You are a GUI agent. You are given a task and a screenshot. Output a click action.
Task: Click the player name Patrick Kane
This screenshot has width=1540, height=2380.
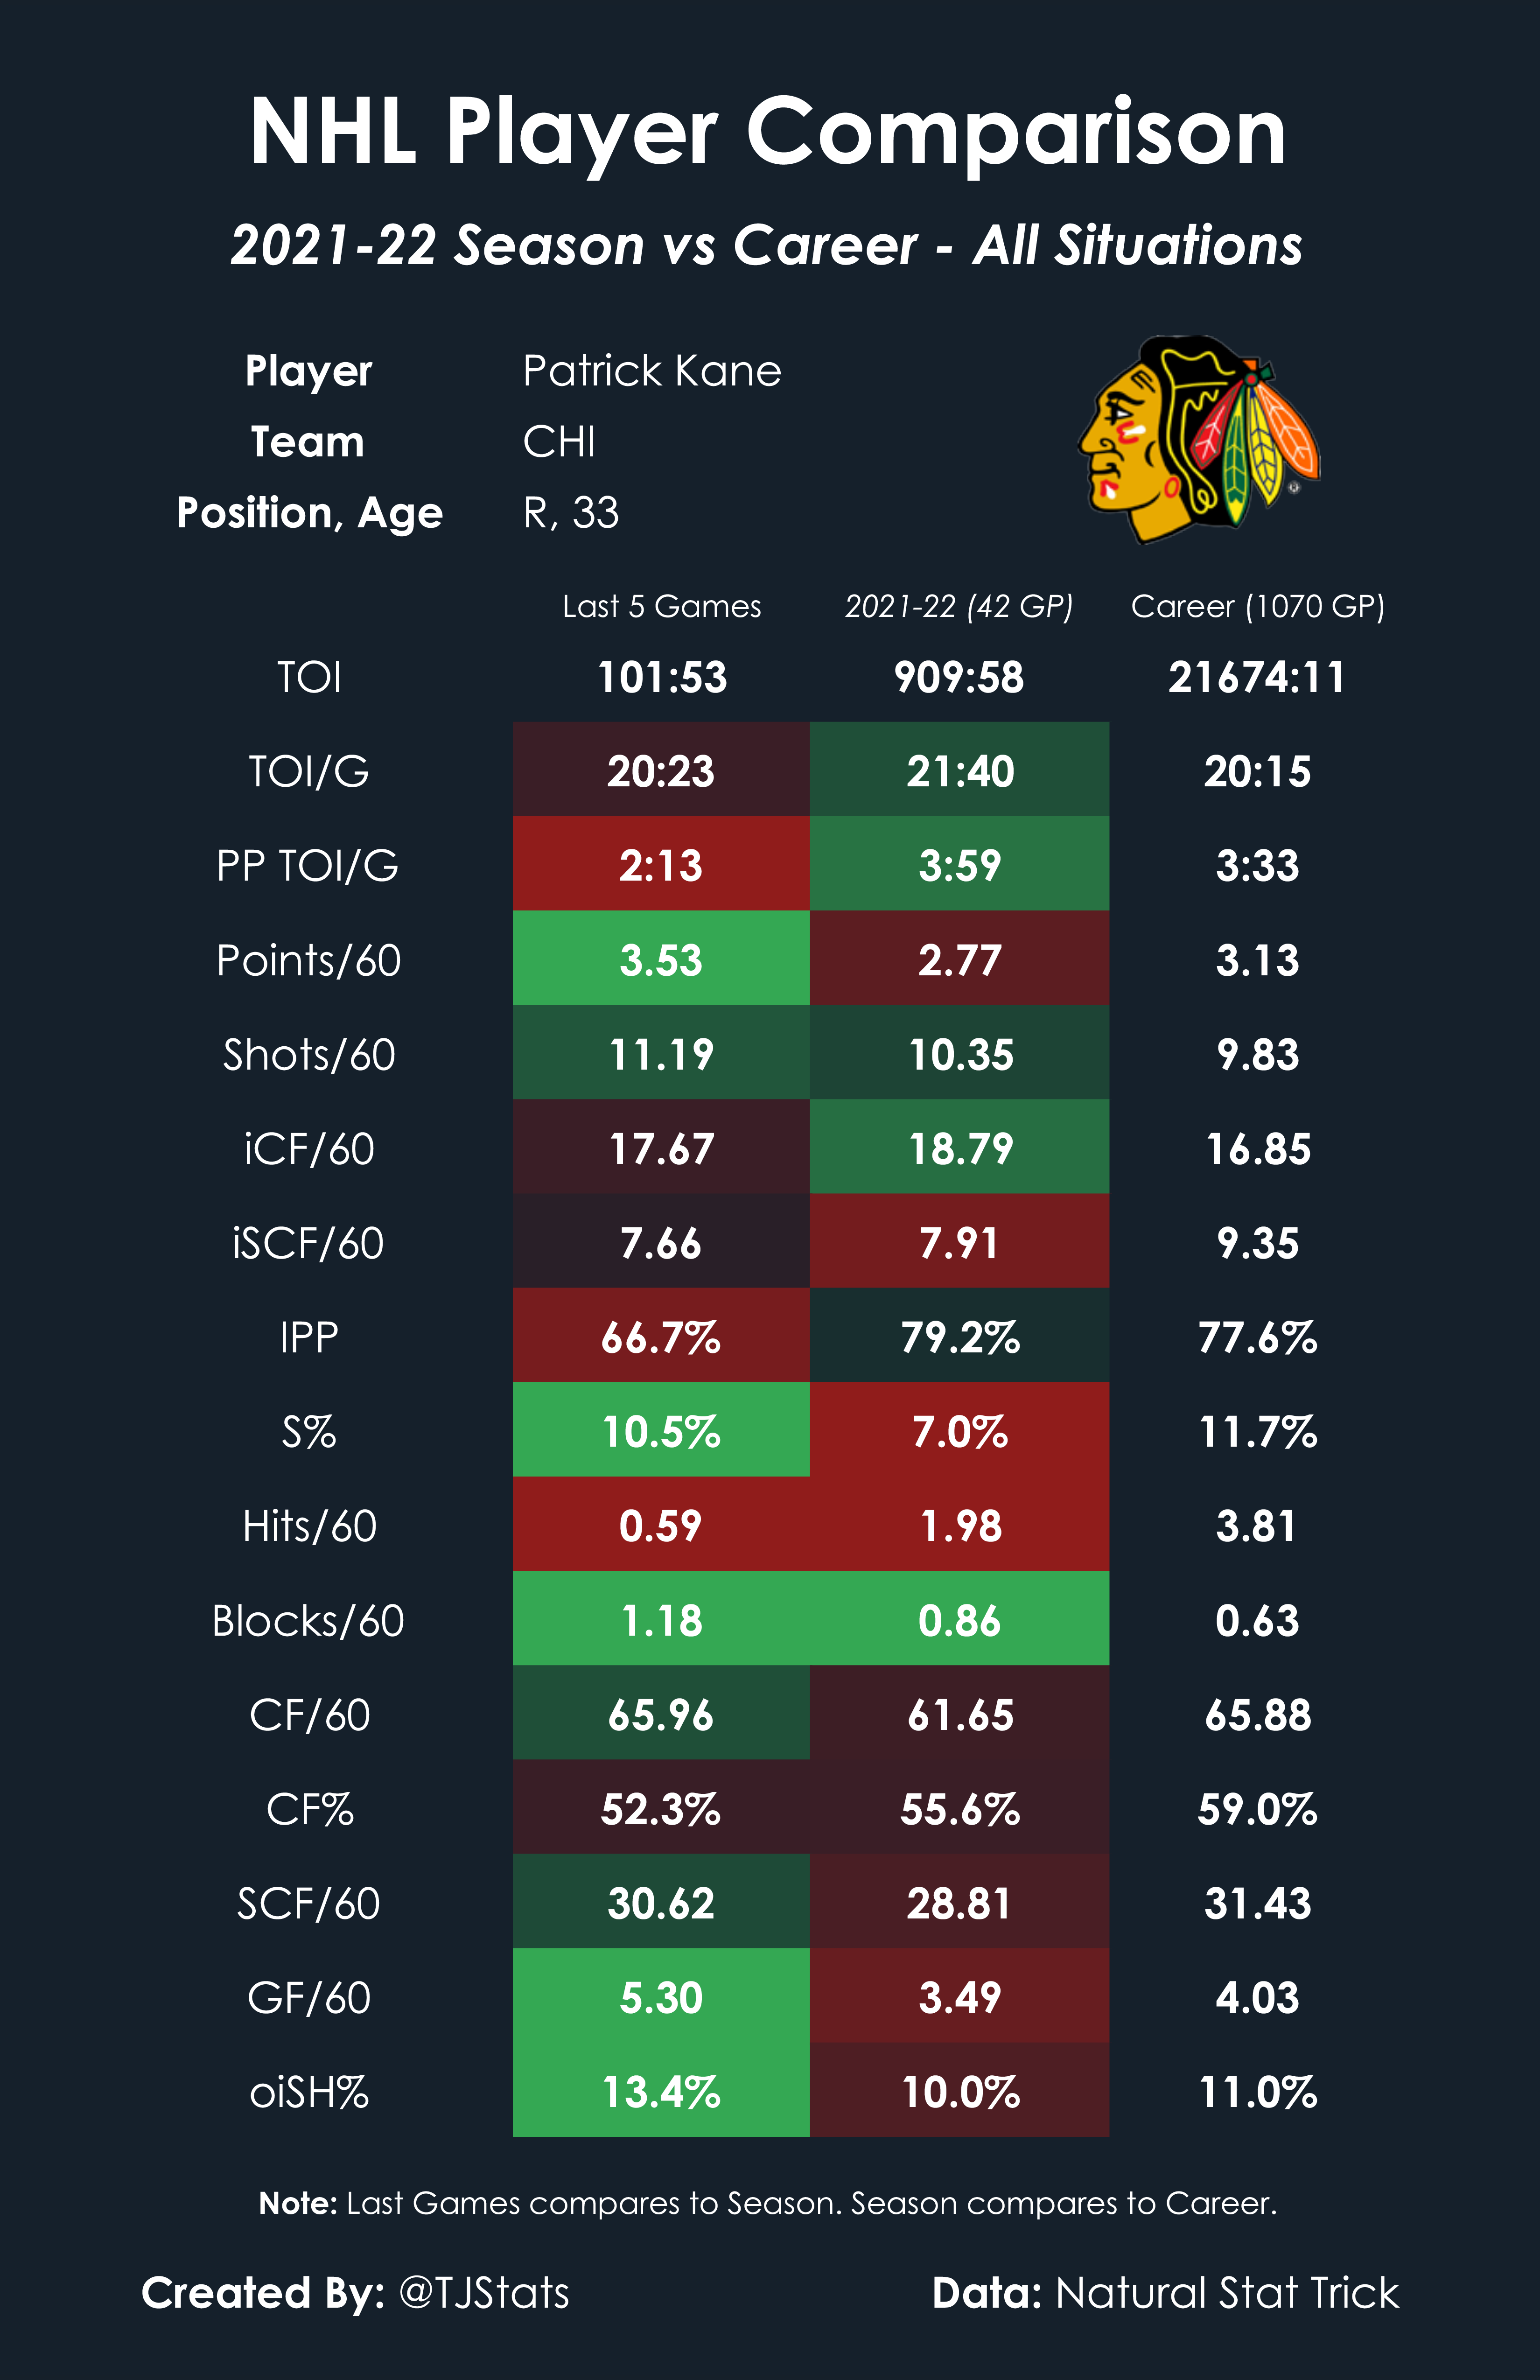pos(651,371)
